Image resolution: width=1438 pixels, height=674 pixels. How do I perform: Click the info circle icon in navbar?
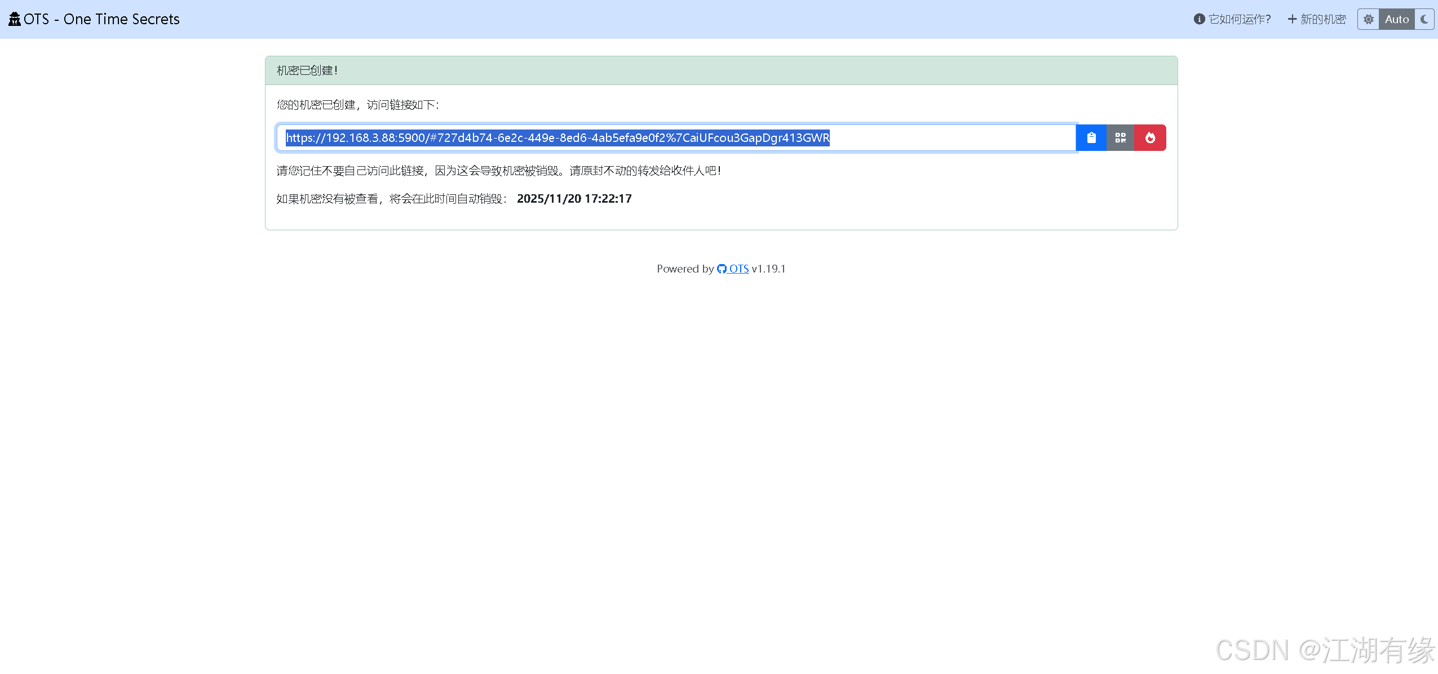pyautogui.click(x=1199, y=19)
